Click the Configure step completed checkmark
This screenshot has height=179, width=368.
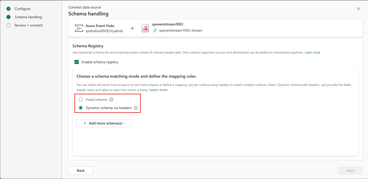coord(8,9)
